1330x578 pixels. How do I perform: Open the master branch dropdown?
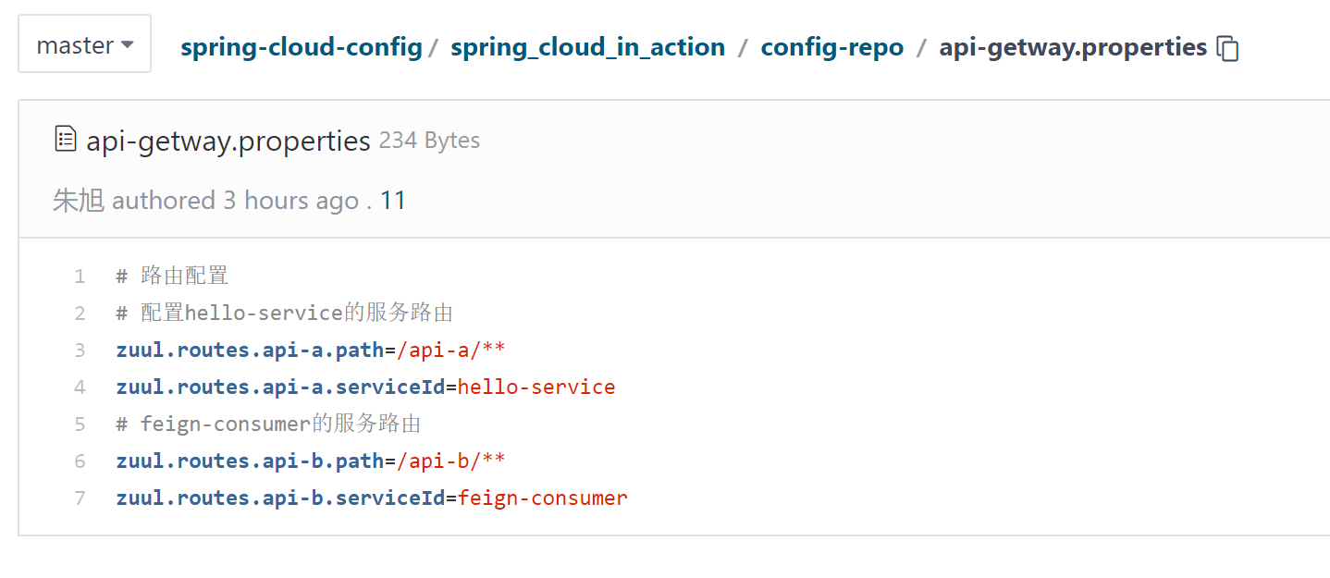[x=84, y=44]
